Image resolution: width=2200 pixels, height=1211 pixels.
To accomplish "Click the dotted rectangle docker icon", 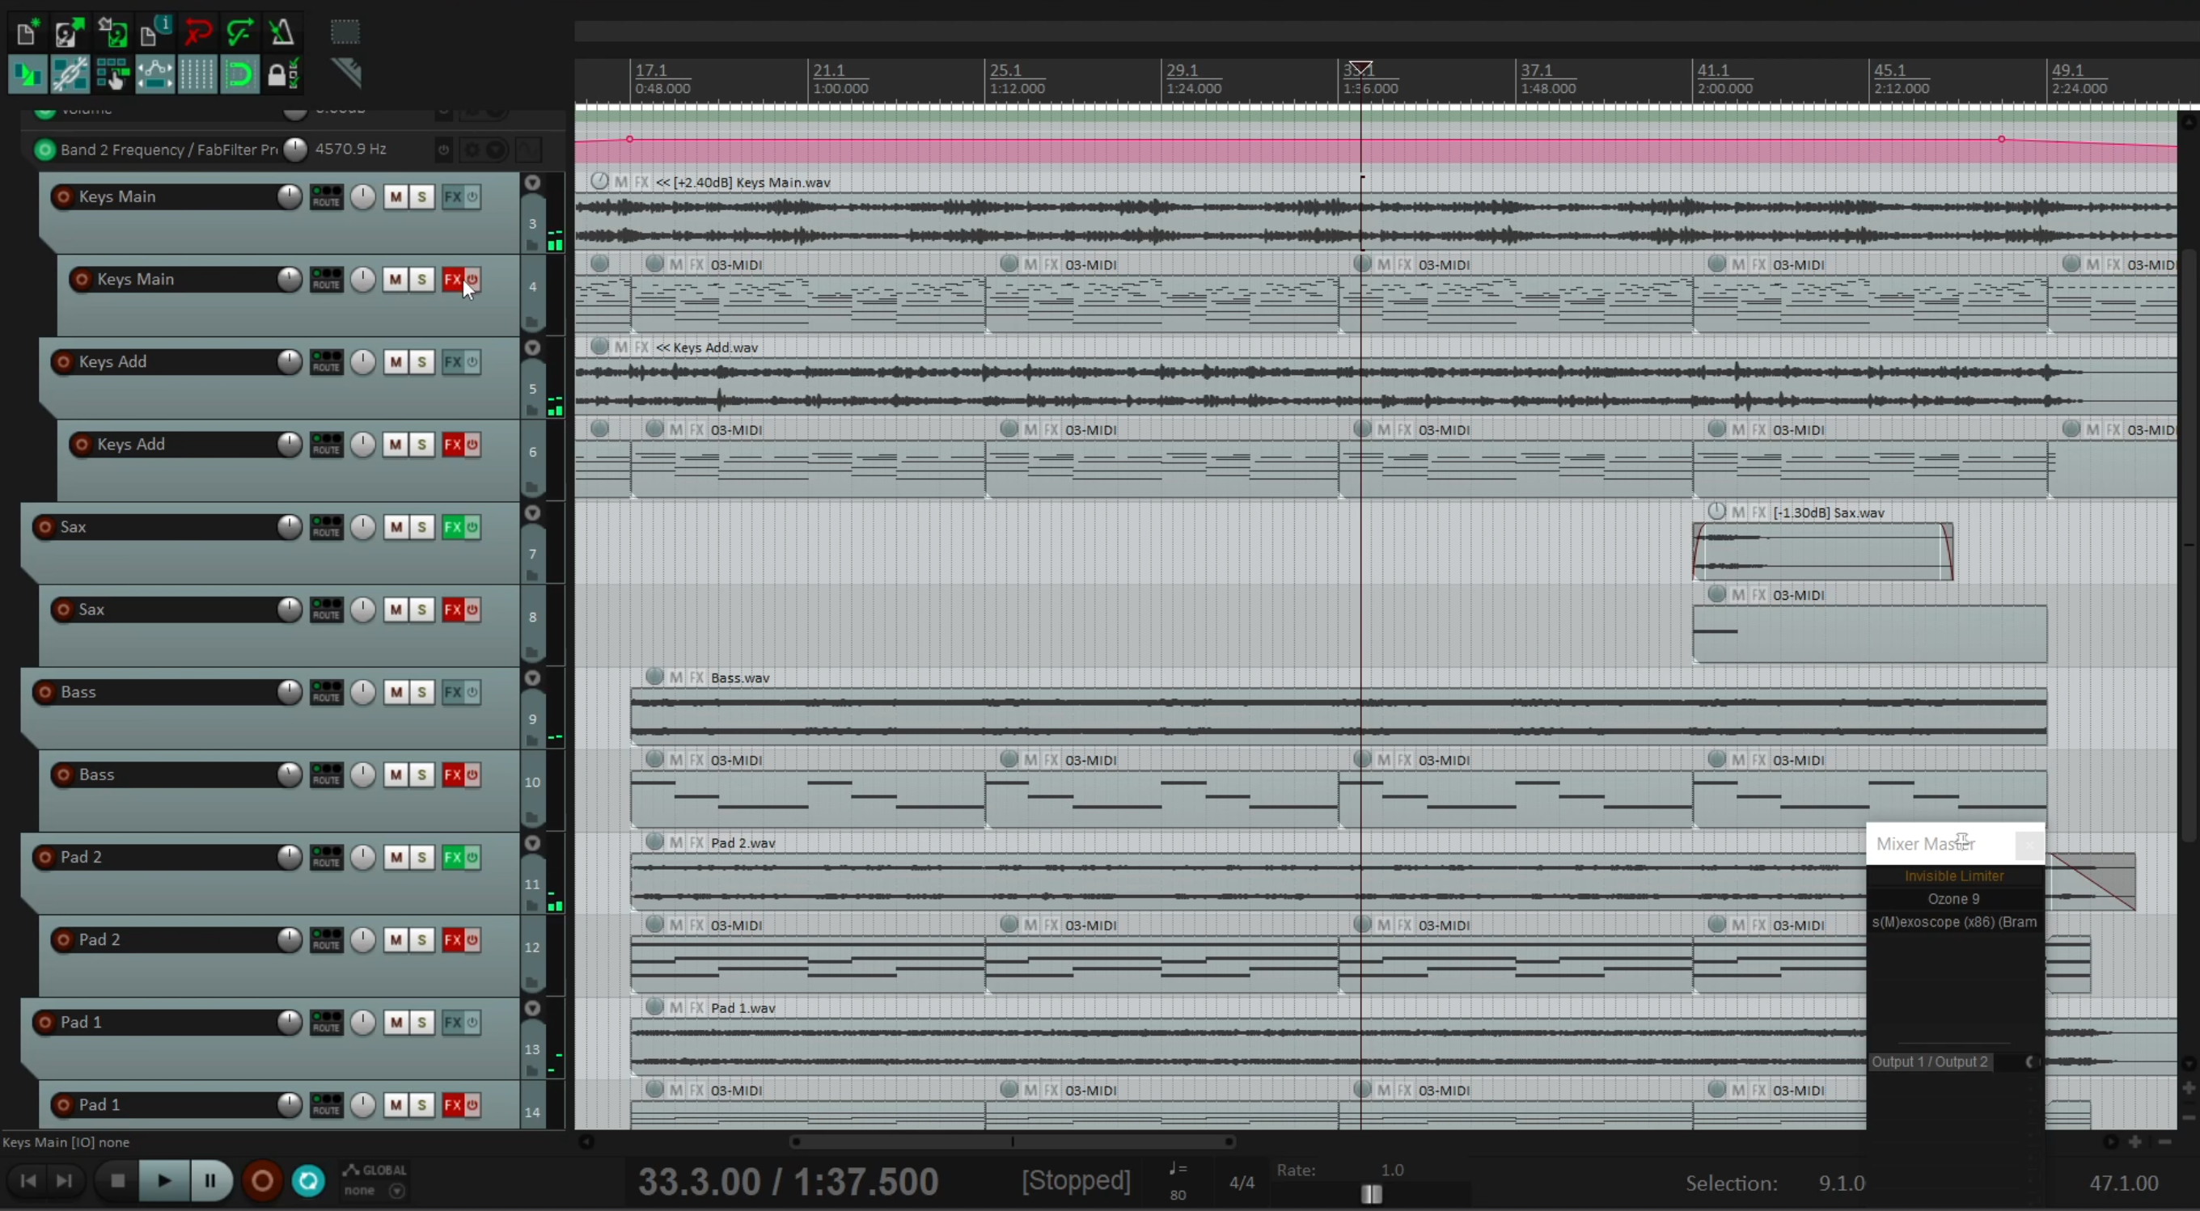I will [x=345, y=32].
